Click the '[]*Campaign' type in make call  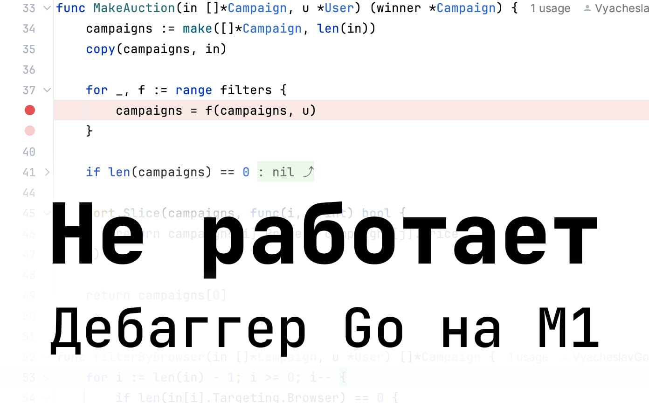pyautogui.click(x=261, y=29)
